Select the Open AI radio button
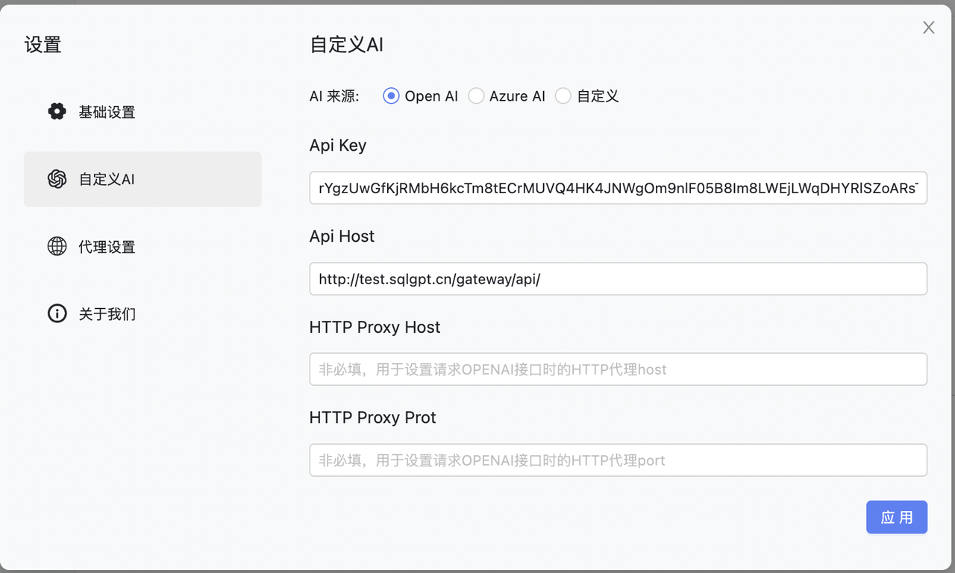 391,96
